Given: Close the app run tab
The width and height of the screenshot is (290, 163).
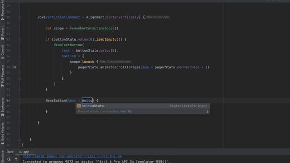Looking at the screenshot, I should pyautogui.click(x=32, y=152).
